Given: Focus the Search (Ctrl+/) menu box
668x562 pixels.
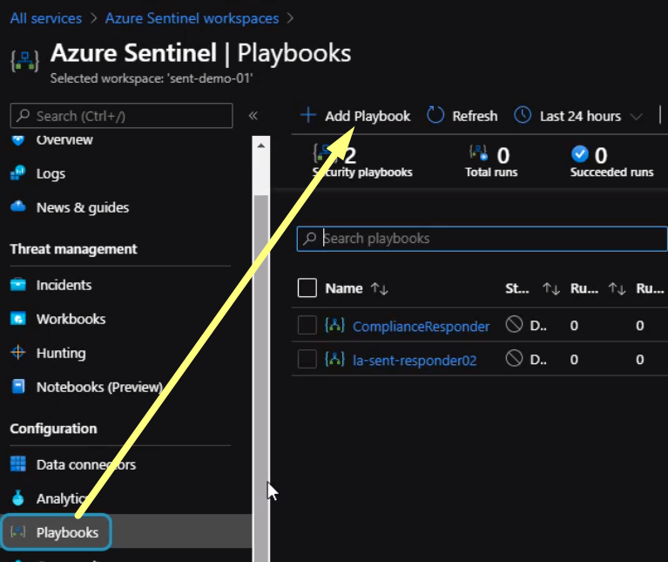Looking at the screenshot, I should (121, 116).
